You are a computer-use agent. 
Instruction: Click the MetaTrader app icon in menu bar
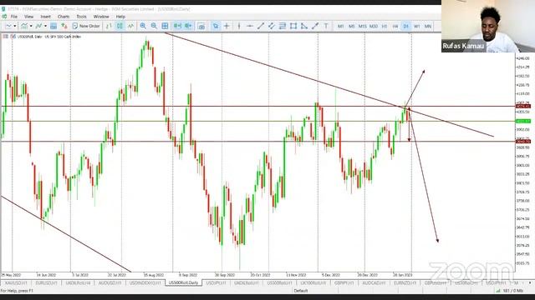click(4, 17)
